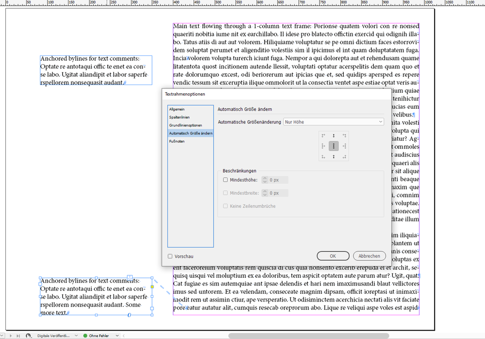Select the top-left auto-size reference point
Image resolution: width=485 pixels, height=339 pixels.
[x=323, y=136]
